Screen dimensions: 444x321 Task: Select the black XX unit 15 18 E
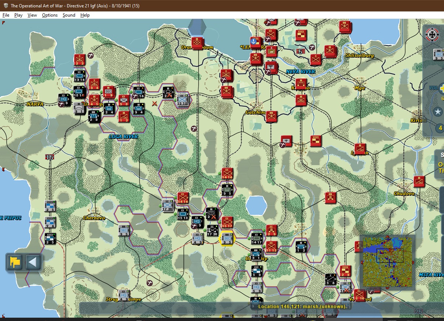(x=183, y=214)
